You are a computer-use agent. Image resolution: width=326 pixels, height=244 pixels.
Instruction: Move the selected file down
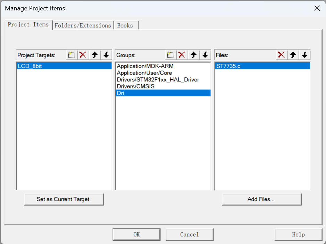tap(305, 55)
